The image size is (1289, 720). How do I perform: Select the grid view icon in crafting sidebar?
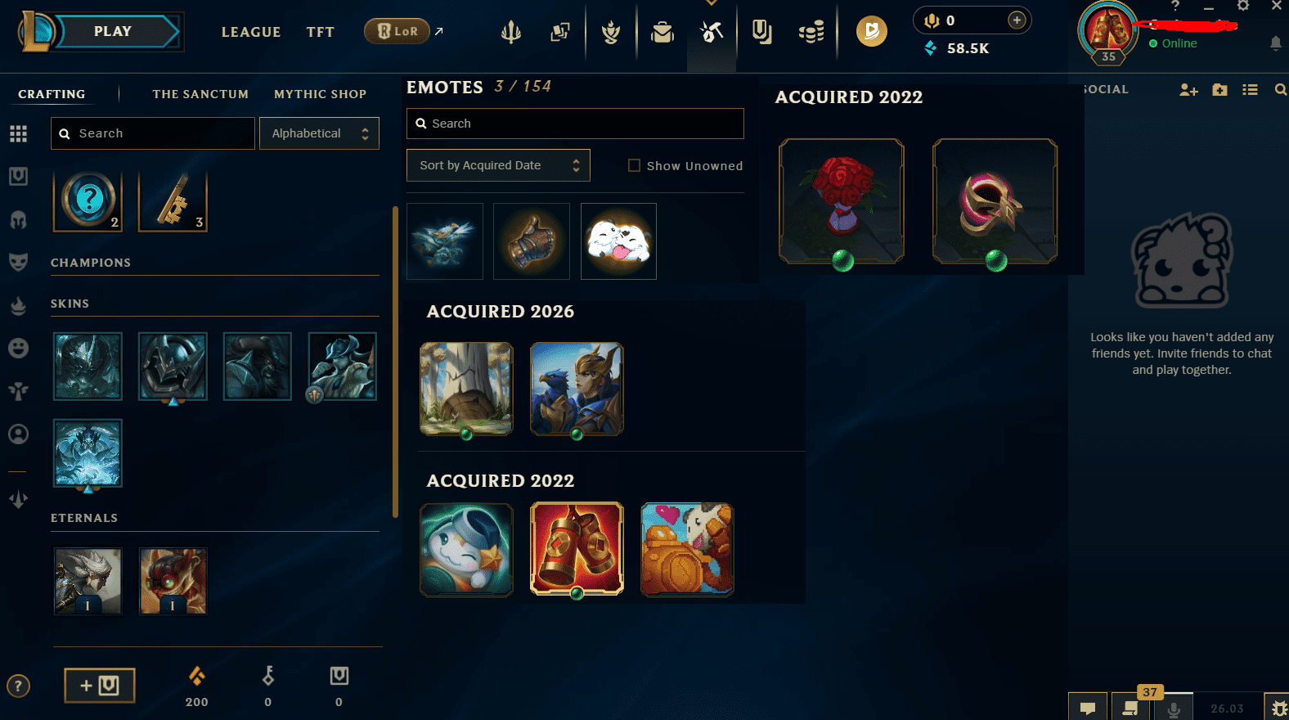click(18, 133)
